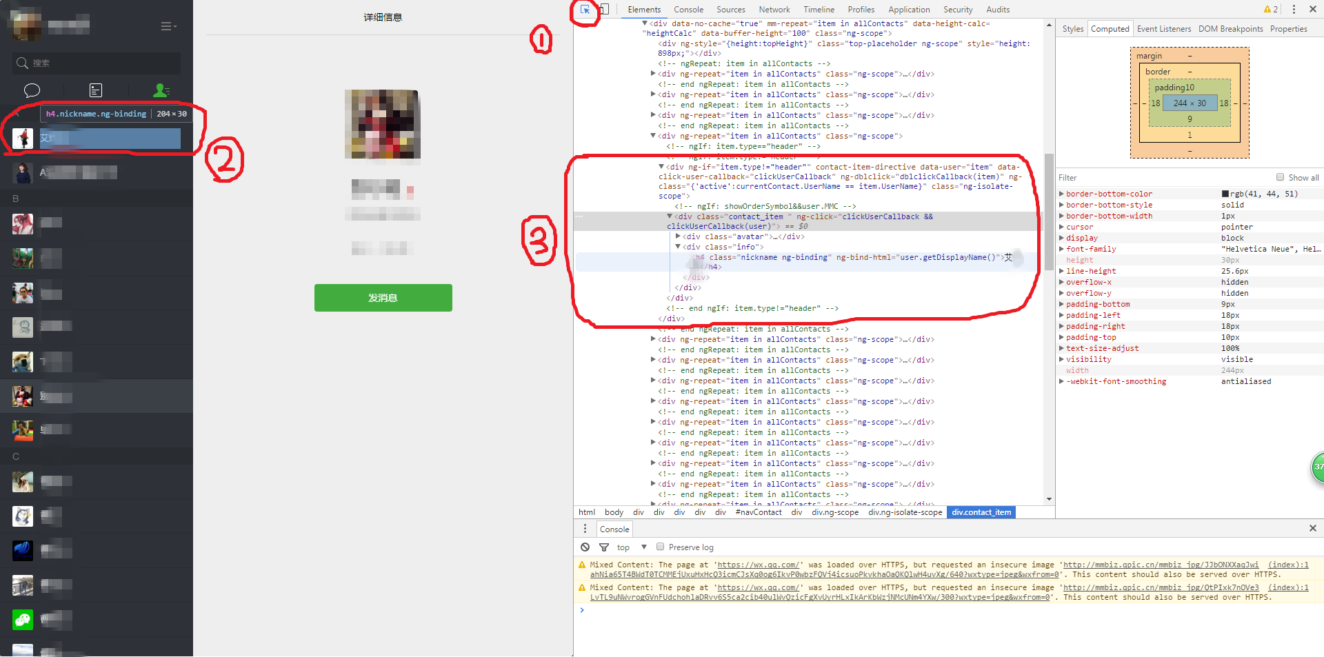This screenshot has width=1324, height=657.
Task: Enable the Preserve log checkbox
Action: (x=660, y=547)
